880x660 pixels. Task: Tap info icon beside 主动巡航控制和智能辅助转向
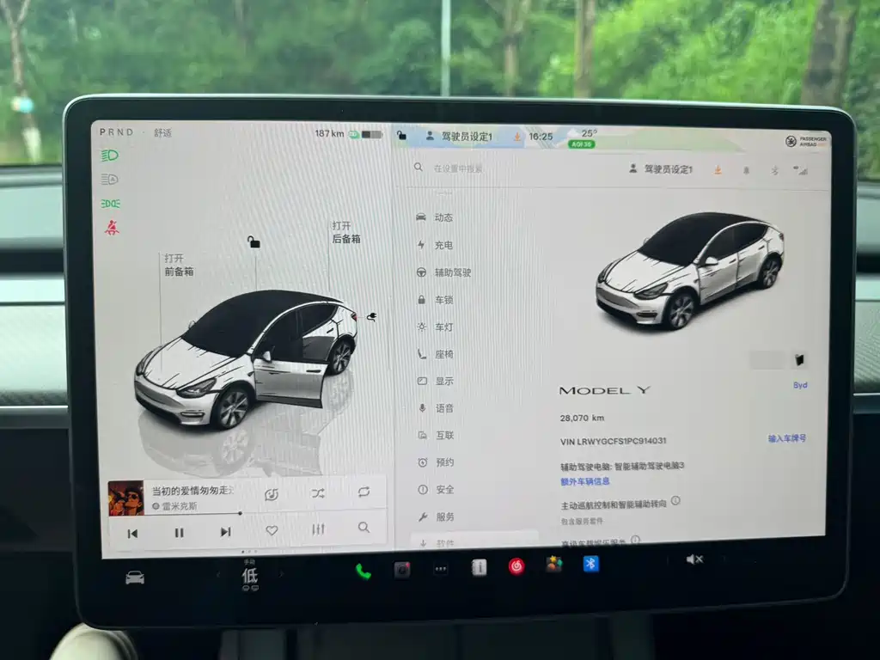[x=675, y=501]
